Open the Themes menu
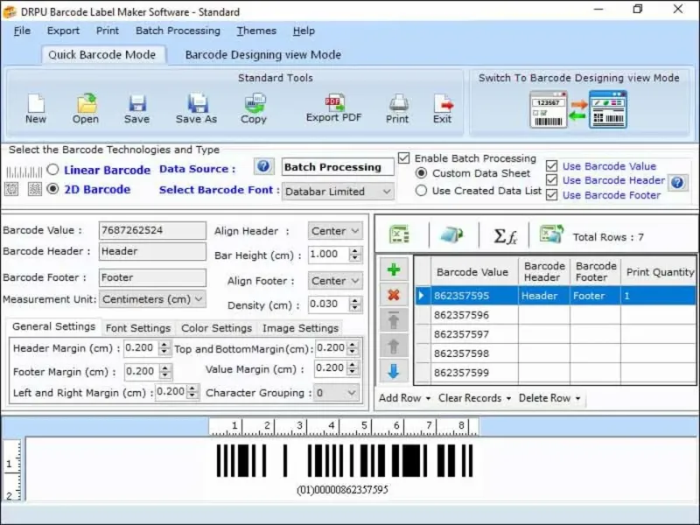The image size is (700, 525). [256, 31]
